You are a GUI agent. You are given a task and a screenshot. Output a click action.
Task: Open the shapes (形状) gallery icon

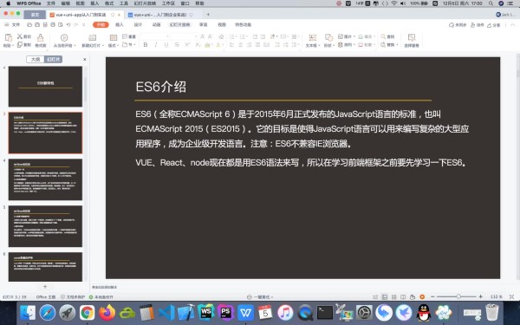(328, 37)
